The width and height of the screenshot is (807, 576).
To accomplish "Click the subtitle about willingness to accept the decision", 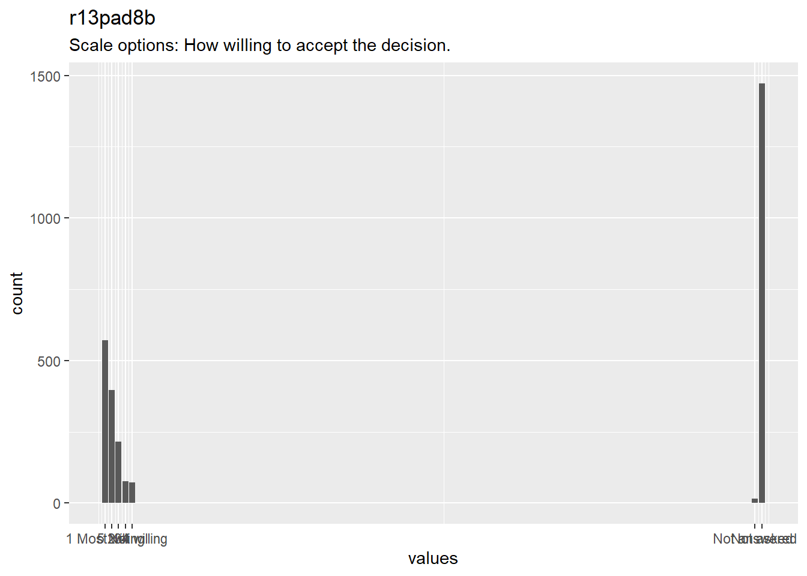I will point(259,46).
